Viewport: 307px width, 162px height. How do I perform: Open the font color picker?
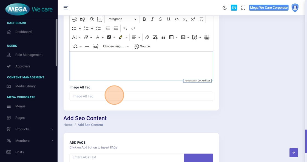pyautogui.click(x=98, y=37)
